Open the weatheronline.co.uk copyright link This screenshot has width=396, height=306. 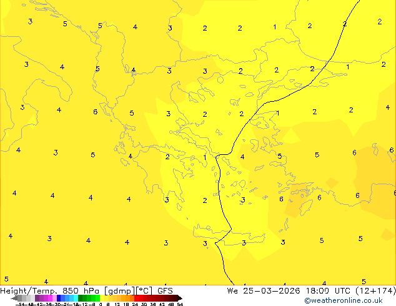pyautogui.click(x=343, y=300)
